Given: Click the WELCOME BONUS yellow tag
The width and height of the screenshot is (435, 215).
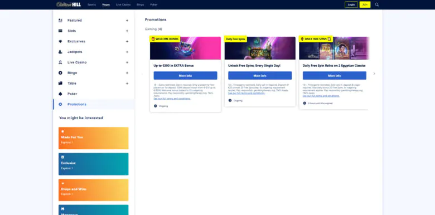Looking at the screenshot, I should (x=165, y=39).
